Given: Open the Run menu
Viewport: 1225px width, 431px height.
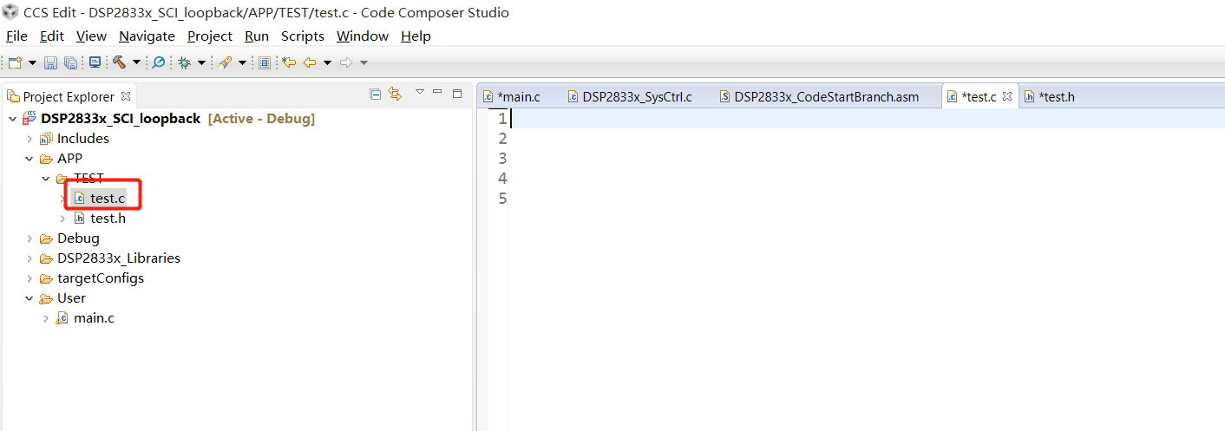Looking at the screenshot, I should click(257, 36).
